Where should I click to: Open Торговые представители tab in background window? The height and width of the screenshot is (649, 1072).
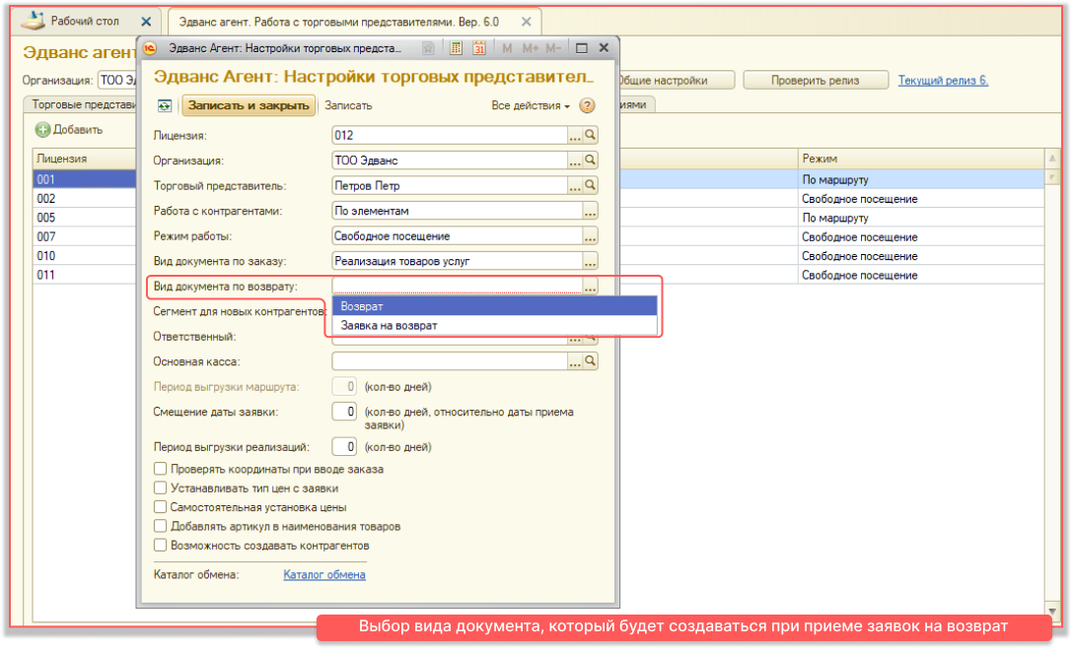(84, 104)
